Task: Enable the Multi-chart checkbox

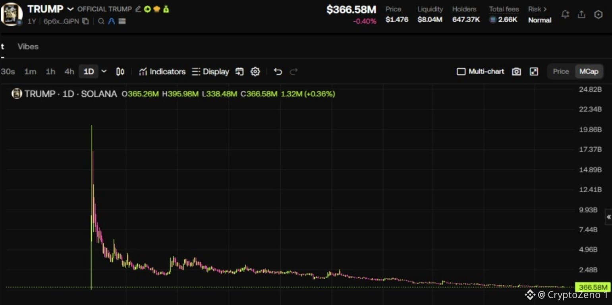Action: (461, 71)
